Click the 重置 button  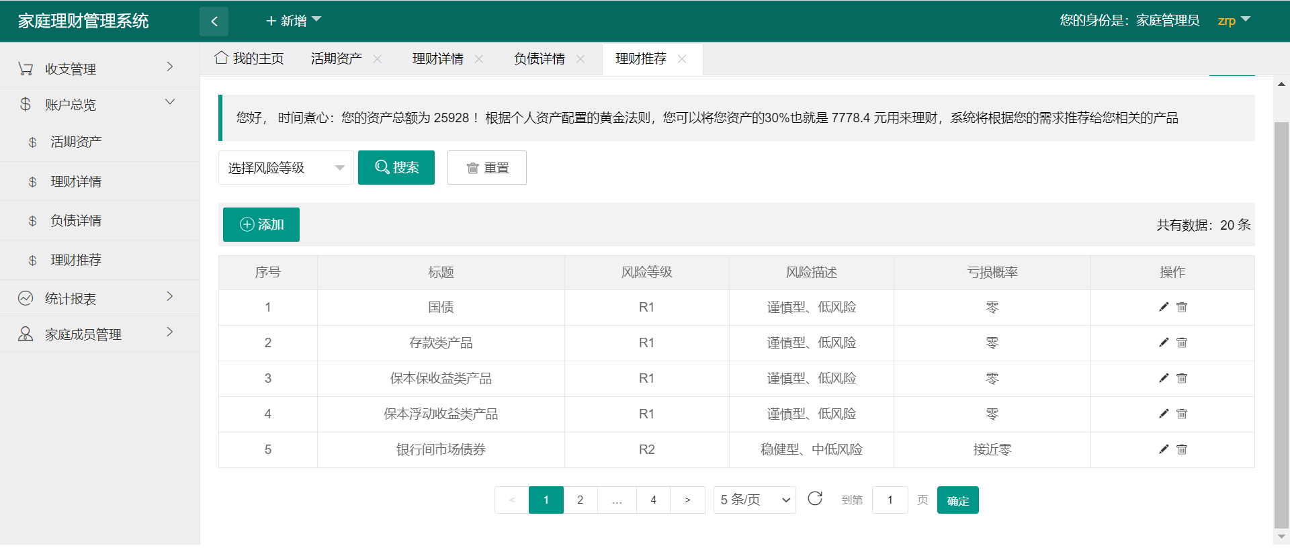click(487, 167)
